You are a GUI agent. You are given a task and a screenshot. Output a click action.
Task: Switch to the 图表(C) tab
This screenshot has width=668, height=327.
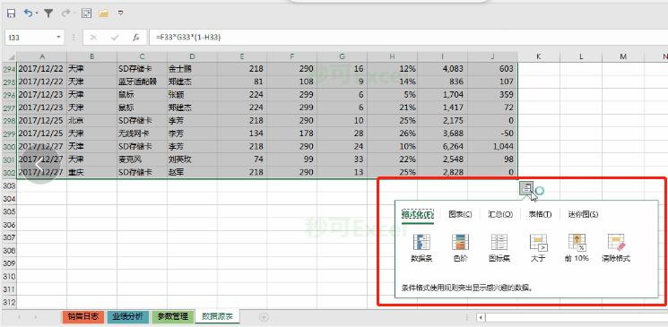point(460,214)
